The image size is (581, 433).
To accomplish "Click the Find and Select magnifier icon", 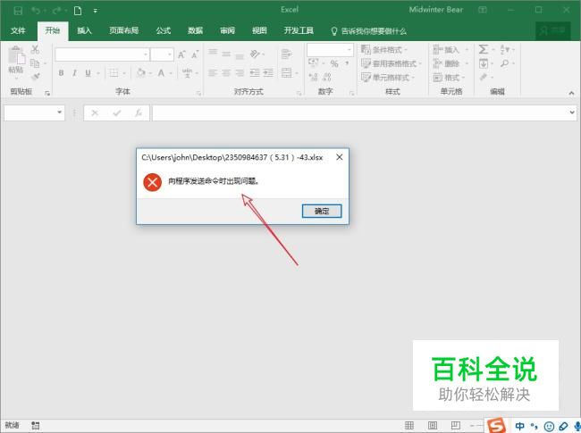I will [505, 63].
